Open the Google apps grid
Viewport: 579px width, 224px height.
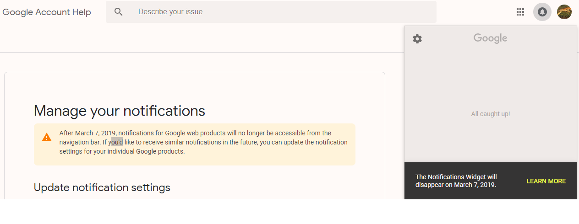click(x=520, y=12)
